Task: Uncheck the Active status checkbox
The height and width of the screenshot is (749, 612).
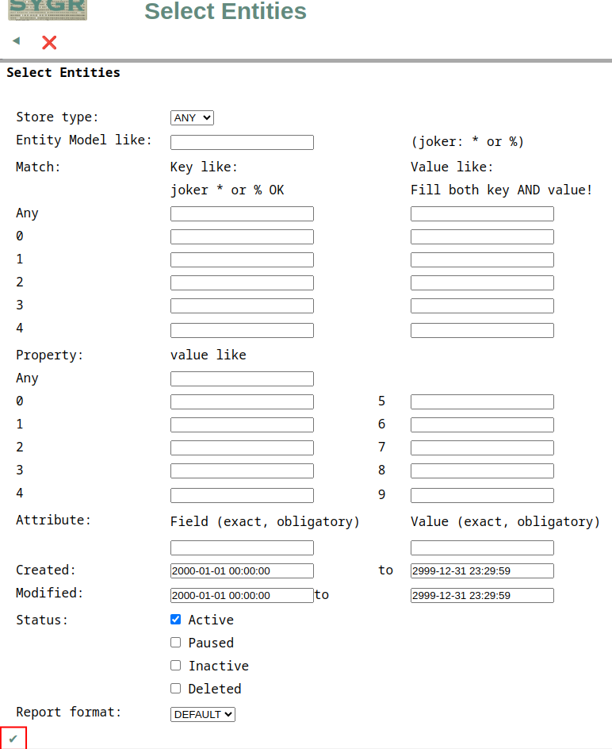Action: coord(176,620)
